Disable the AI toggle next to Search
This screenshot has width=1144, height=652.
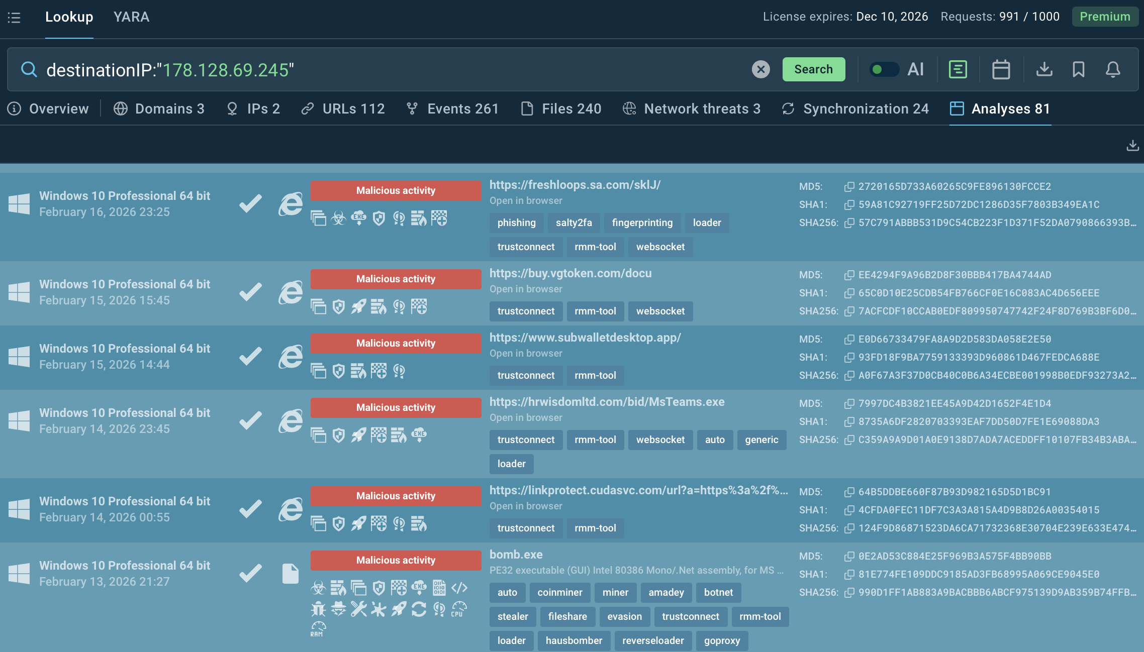884,70
